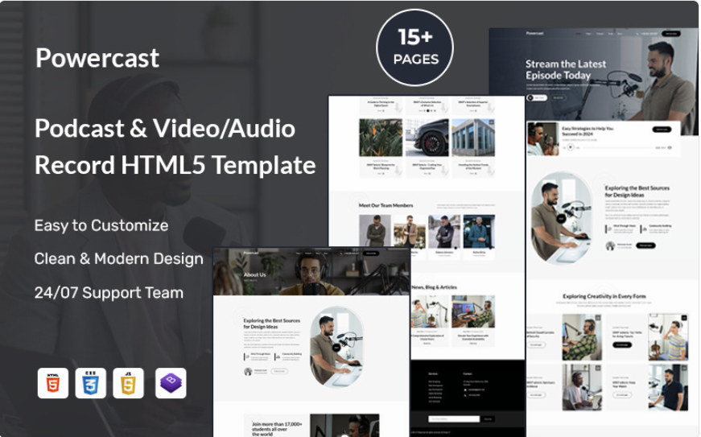Image resolution: width=701 pixels, height=437 pixels.
Task: Click author avatar under Exploring text, right page
Action: pos(610,245)
